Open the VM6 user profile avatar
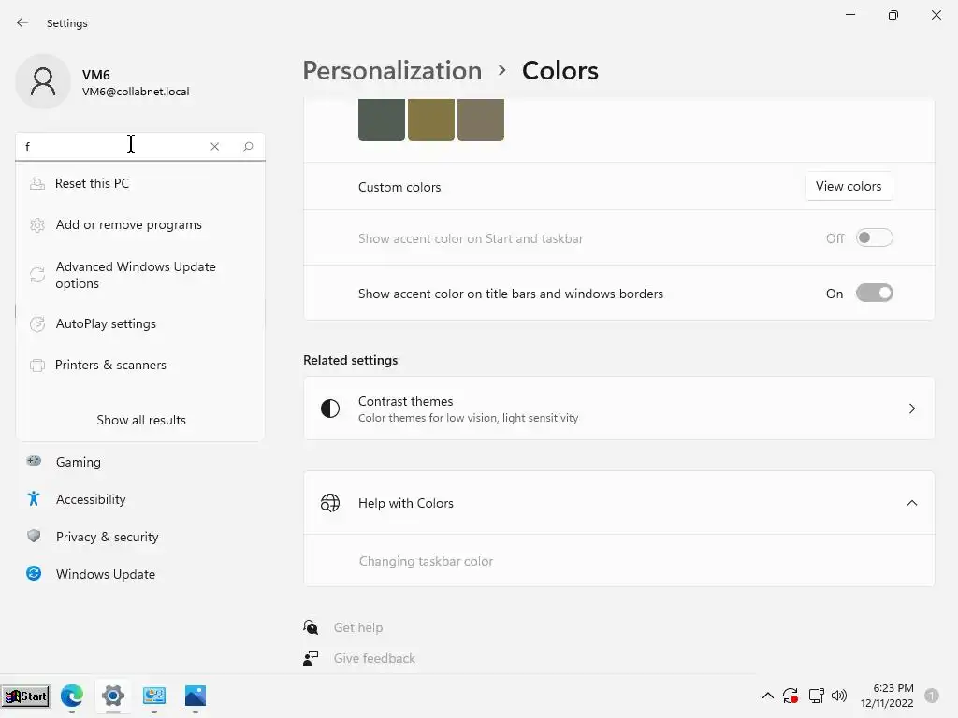Viewport: 958px width, 718px height. click(x=43, y=81)
